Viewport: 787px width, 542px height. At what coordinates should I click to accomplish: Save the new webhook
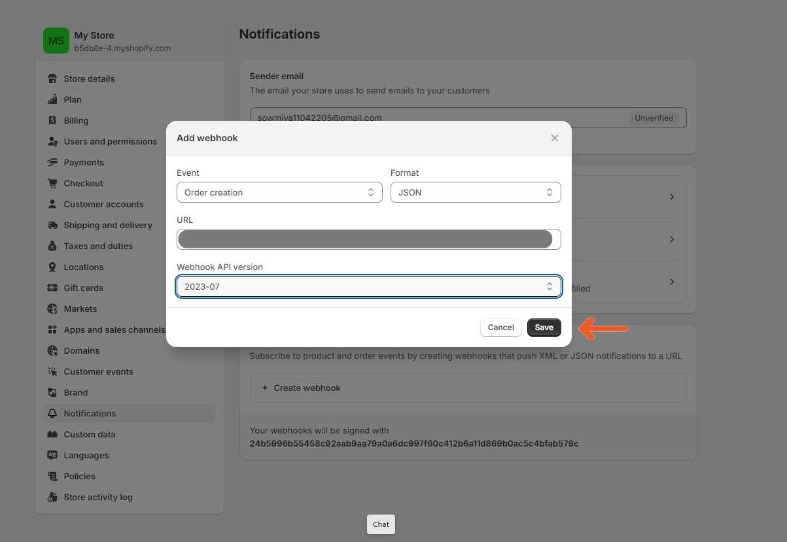(x=544, y=327)
